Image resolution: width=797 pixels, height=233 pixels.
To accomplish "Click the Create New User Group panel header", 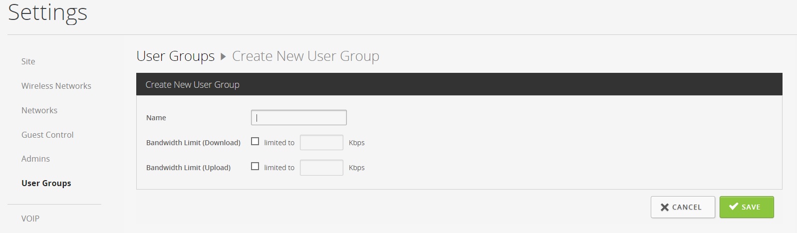I will pos(459,84).
